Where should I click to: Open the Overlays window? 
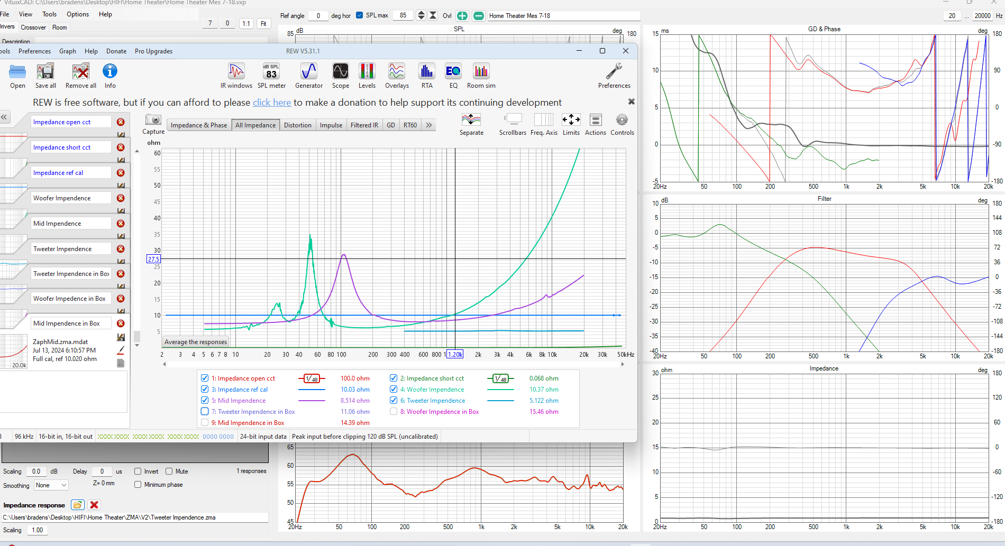click(397, 76)
